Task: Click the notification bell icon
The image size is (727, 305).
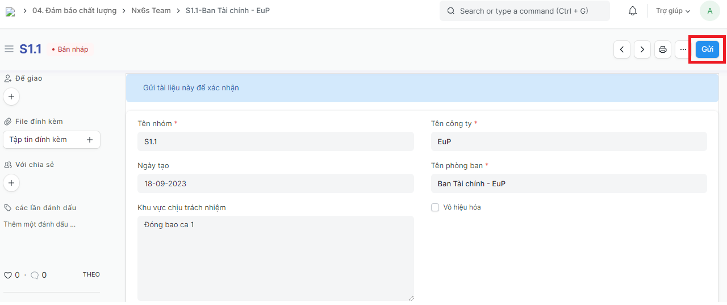Action: coord(633,11)
